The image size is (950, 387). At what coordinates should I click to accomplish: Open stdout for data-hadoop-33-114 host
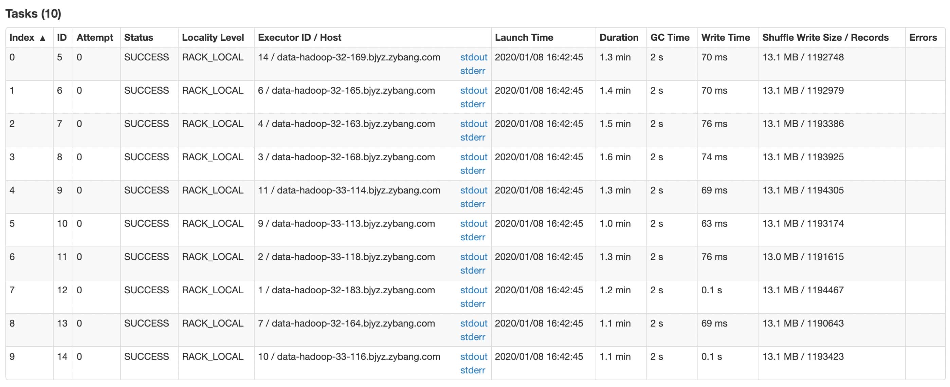[x=474, y=190]
